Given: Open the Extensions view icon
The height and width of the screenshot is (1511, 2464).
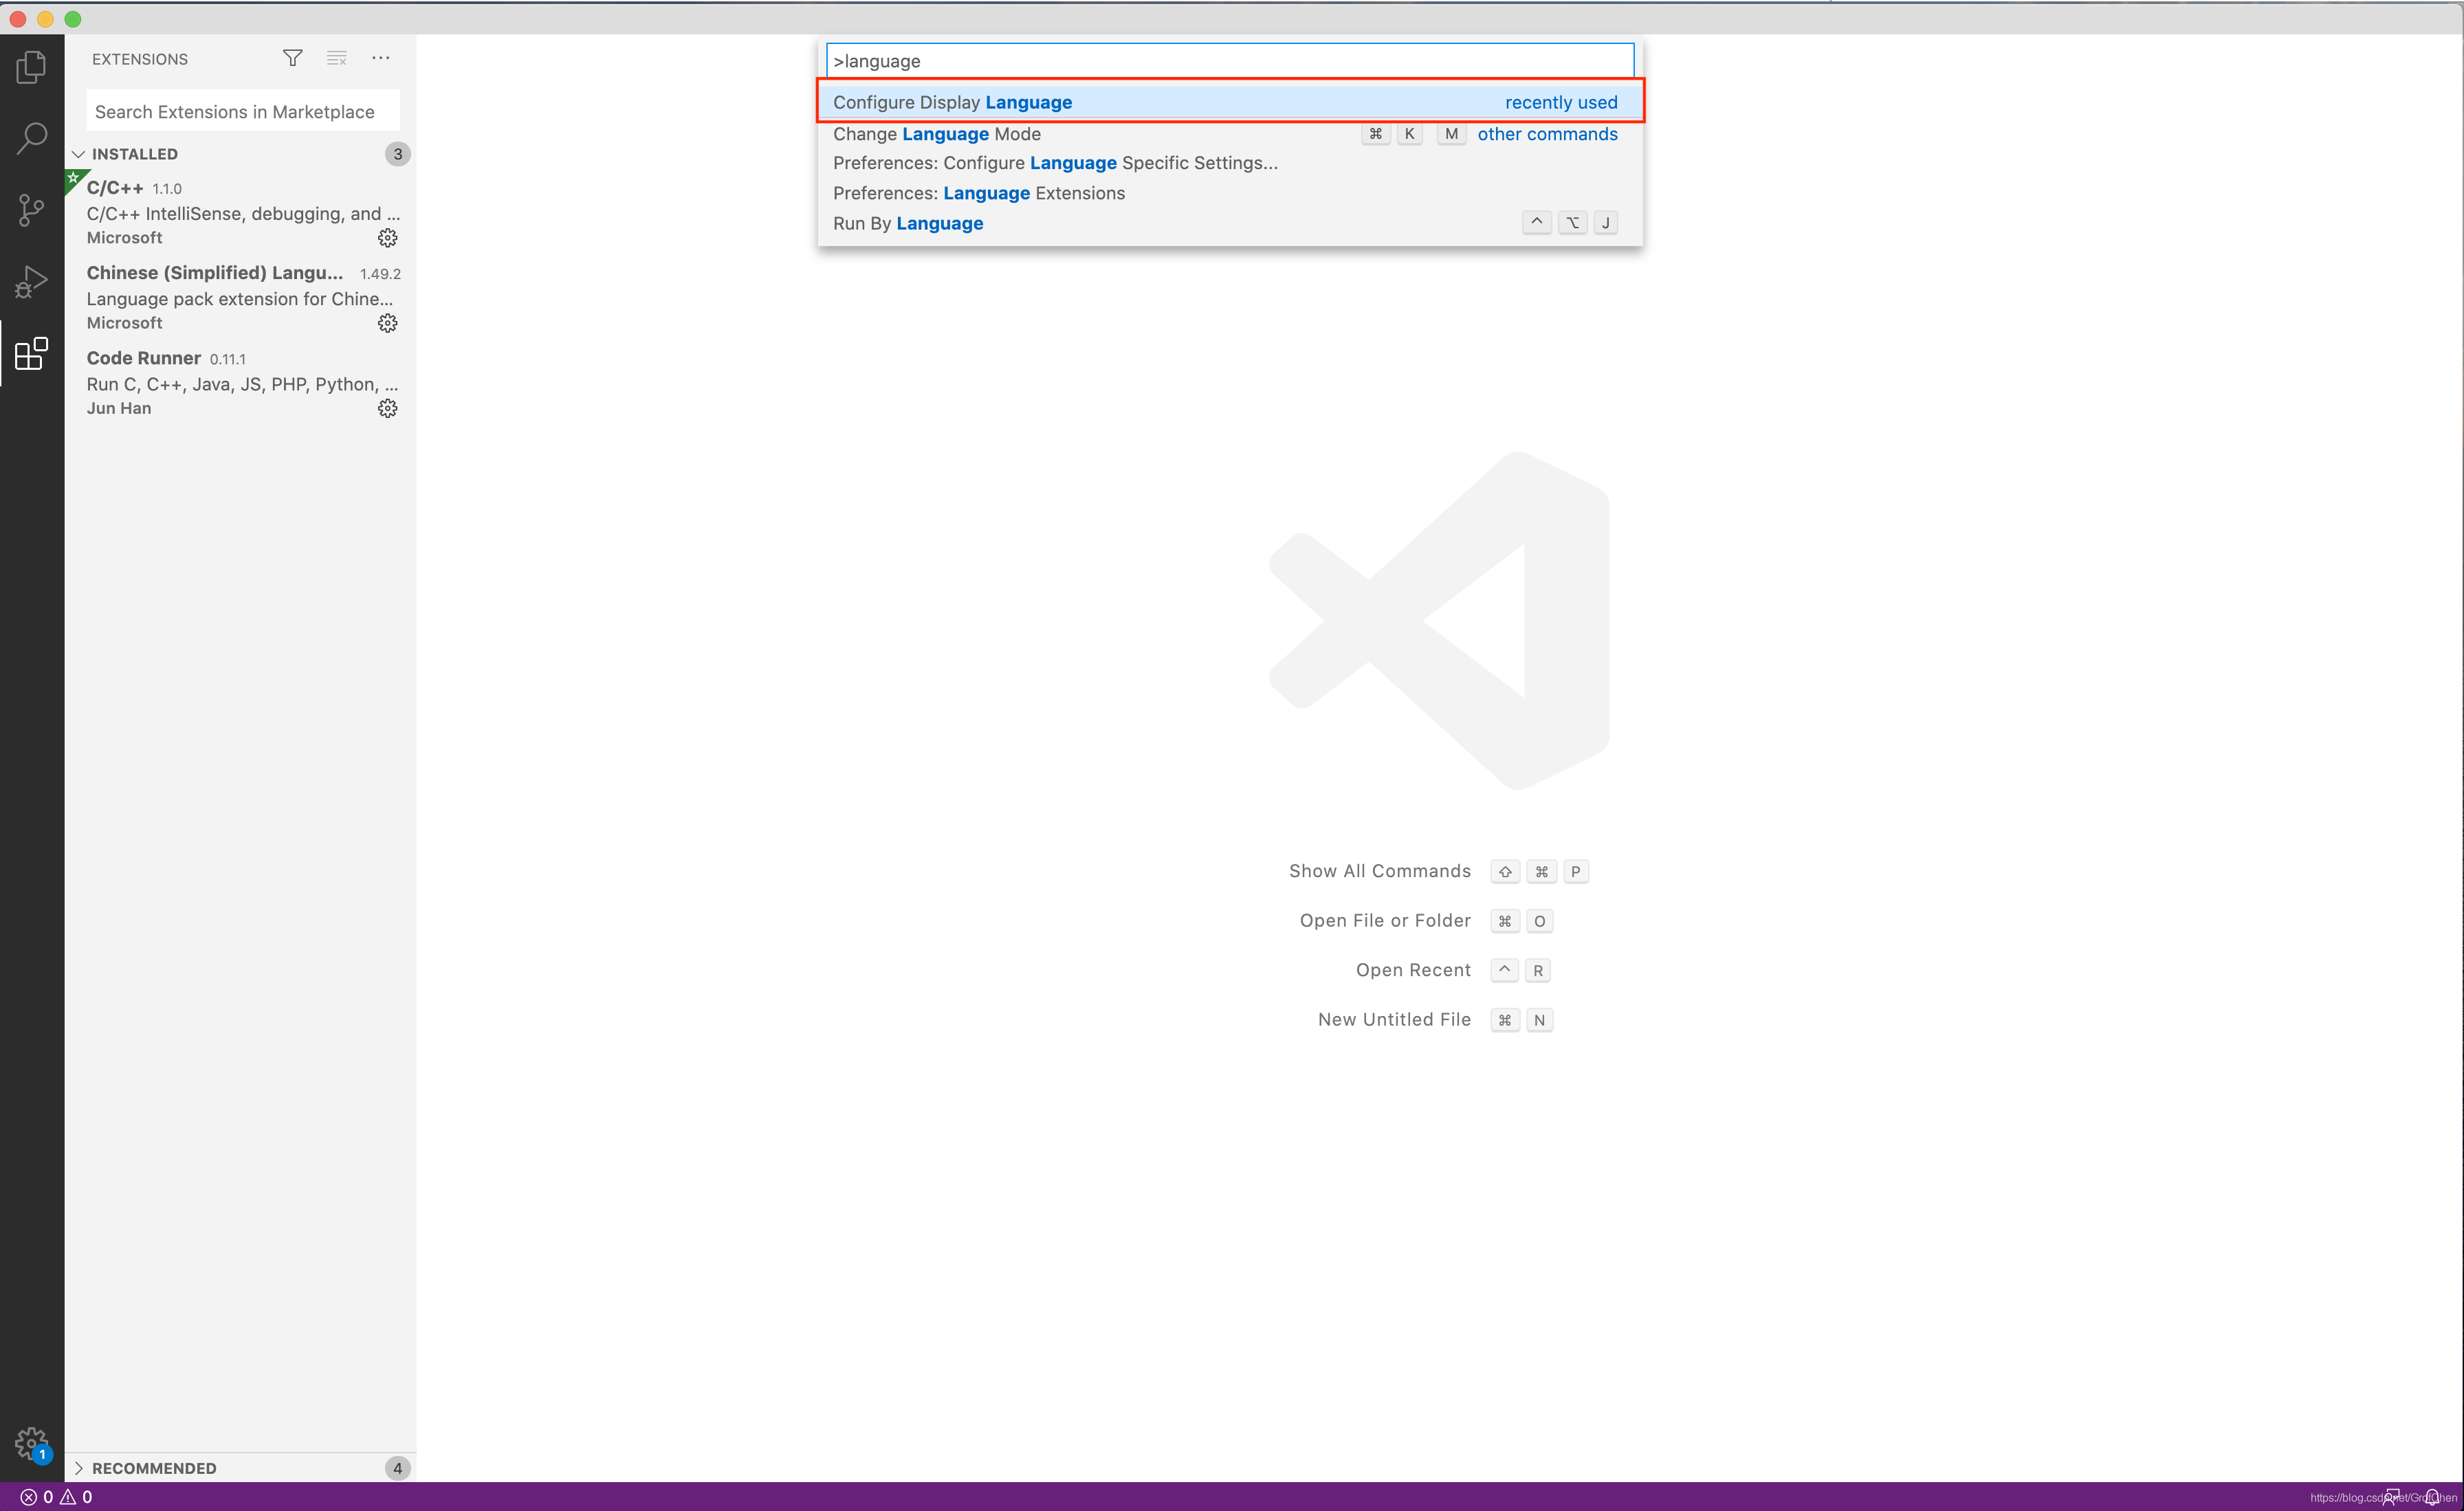Looking at the screenshot, I should click(31, 353).
